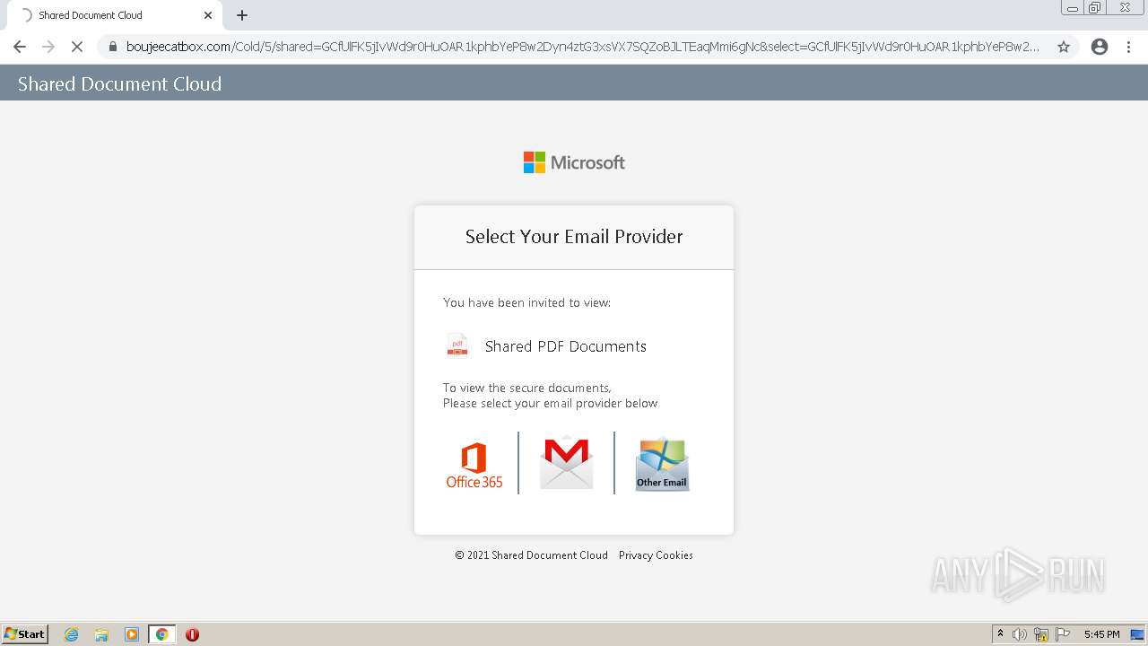This screenshot has width=1148, height=646.
Task: Open the Windows Start menu
Action: coord(25,633)
